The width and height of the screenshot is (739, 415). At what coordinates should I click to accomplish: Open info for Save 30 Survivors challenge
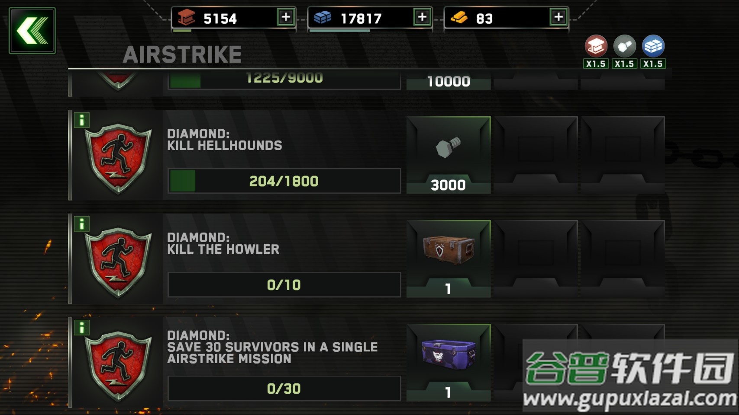pos(81,327)
